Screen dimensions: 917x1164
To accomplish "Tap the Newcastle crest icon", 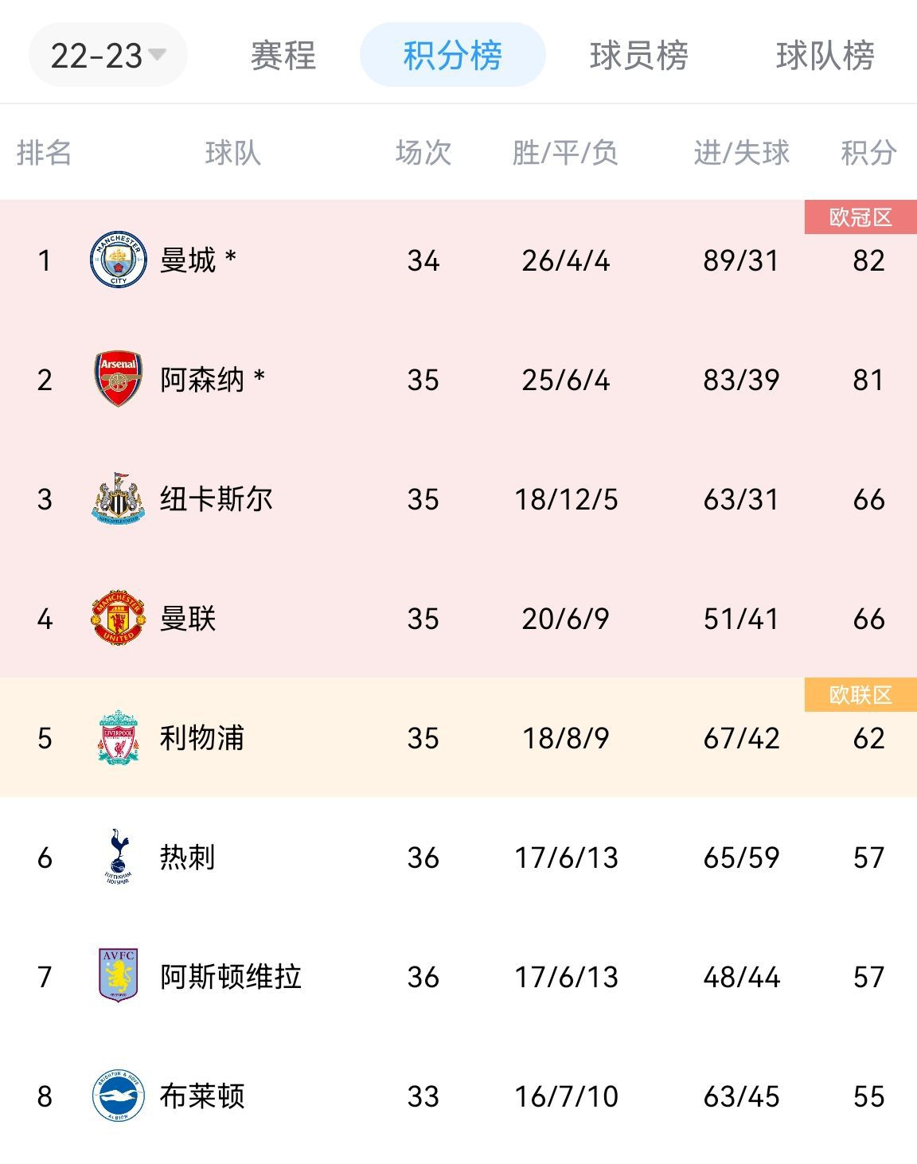I will click(118, 498).
